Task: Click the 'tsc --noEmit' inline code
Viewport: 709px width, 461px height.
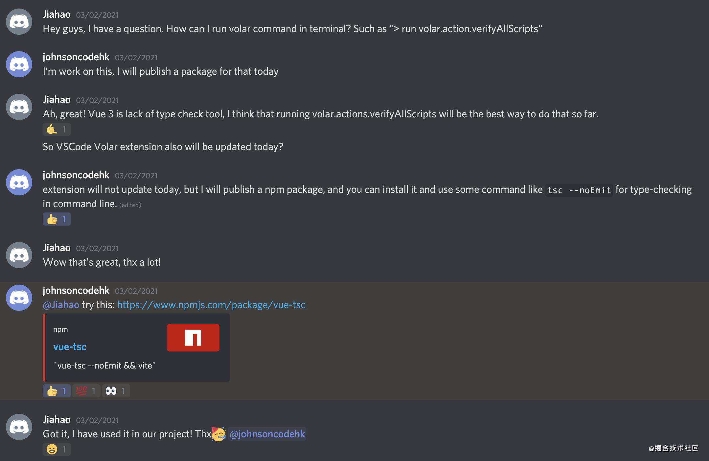Action: [x=579, y=190]
